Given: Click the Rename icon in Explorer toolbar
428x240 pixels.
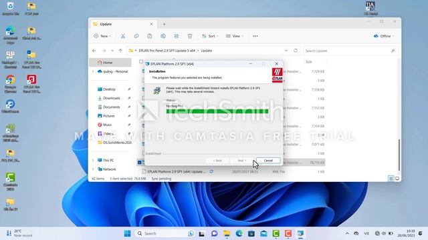Looking at the screenshot, I should coord(163,36).
